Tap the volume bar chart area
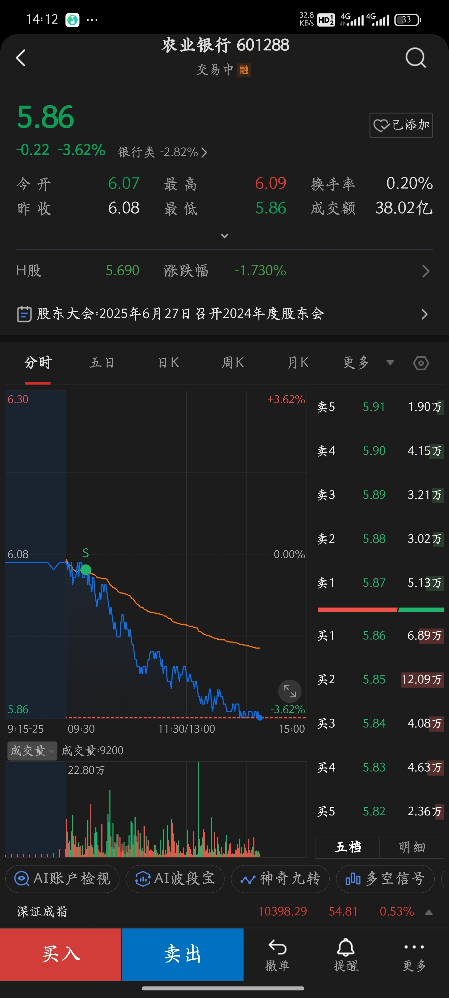Viewport: 449px width, 998px height. coord(156,809)
